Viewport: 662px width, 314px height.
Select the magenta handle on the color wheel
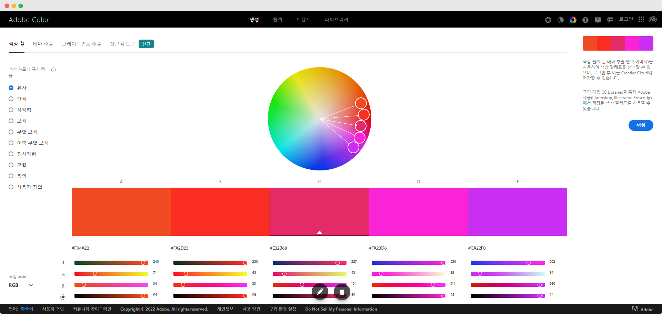click(x=360, y=138)
